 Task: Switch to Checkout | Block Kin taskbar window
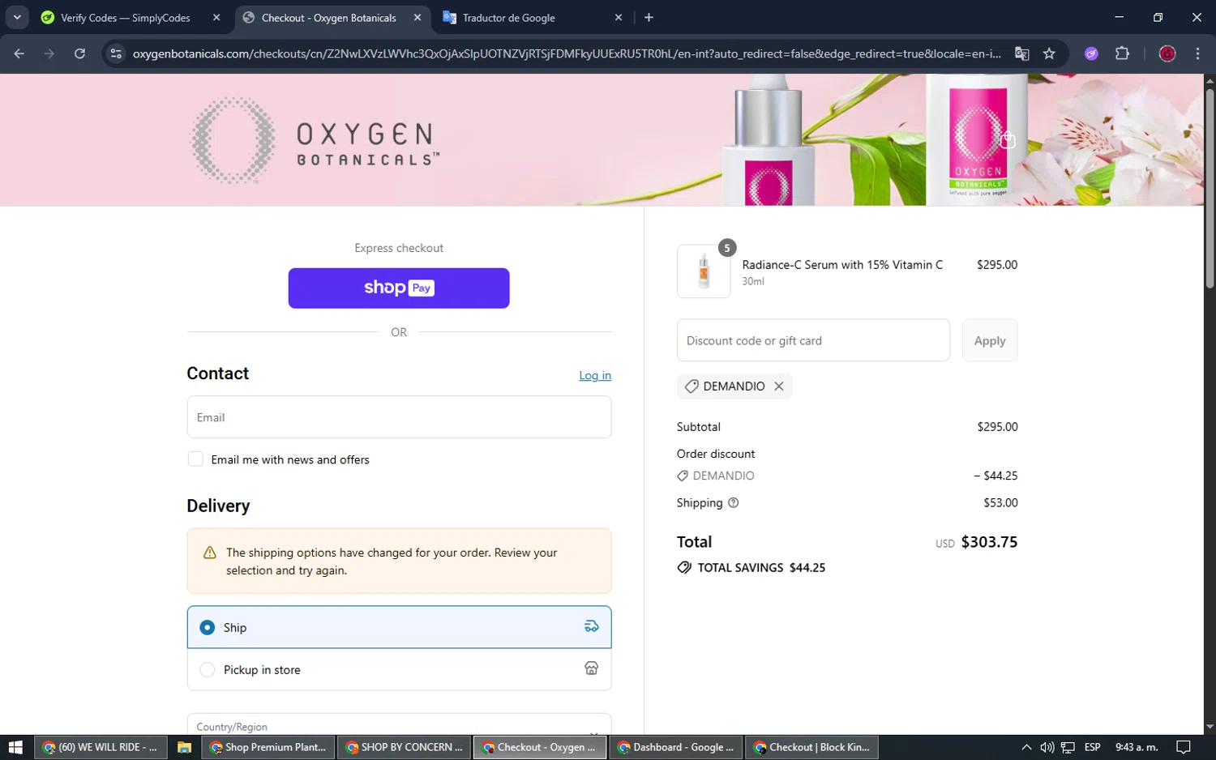click(x=811, y=747)
